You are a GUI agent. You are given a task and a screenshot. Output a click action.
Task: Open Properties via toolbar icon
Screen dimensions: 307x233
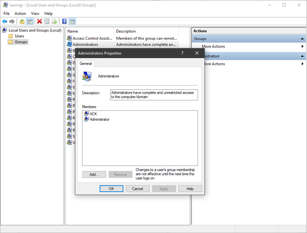[47, 21]
